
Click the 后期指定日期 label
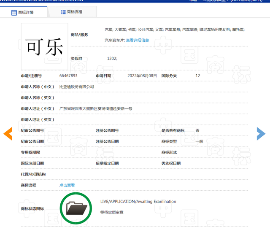(107, 163)
